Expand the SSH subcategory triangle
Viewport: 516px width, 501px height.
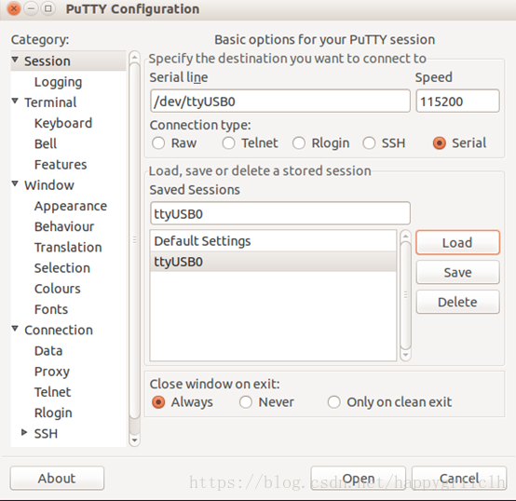tap(24, 432)
